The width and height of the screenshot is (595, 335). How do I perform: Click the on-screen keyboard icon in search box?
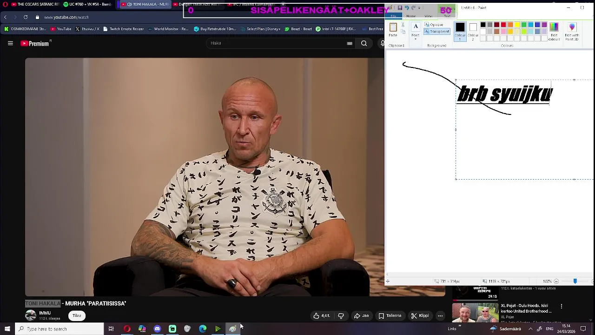350,43
